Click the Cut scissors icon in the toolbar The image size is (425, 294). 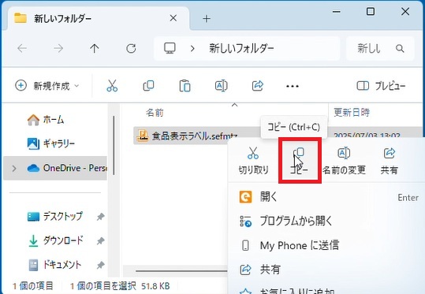112,86
